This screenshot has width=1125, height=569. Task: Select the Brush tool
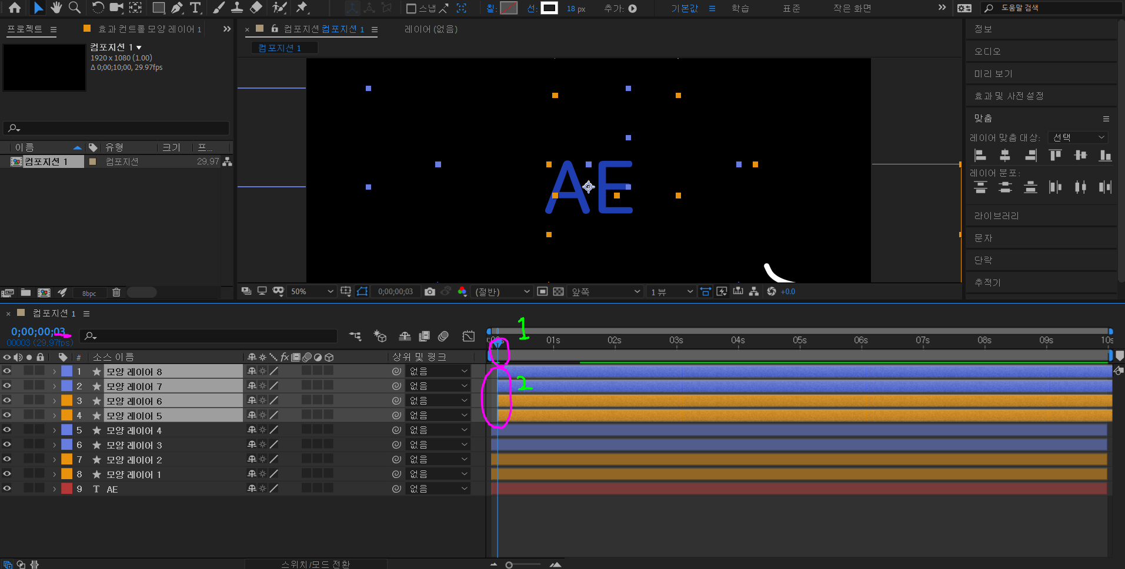point(218,8)
